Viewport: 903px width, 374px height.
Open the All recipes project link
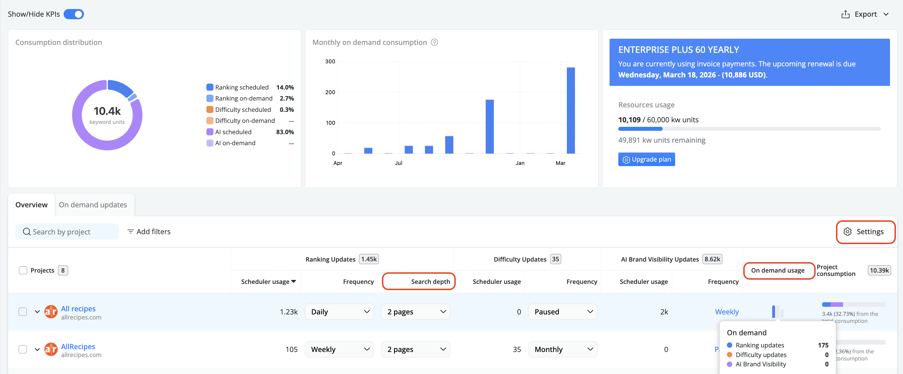(x=78, y=308)
